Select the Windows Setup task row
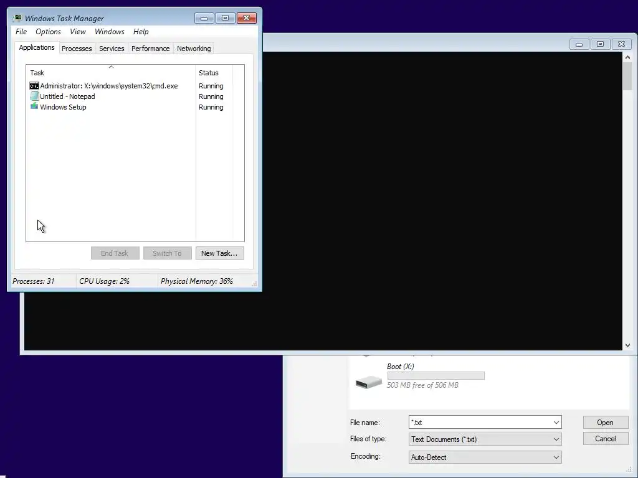 (x=130, y=107)
